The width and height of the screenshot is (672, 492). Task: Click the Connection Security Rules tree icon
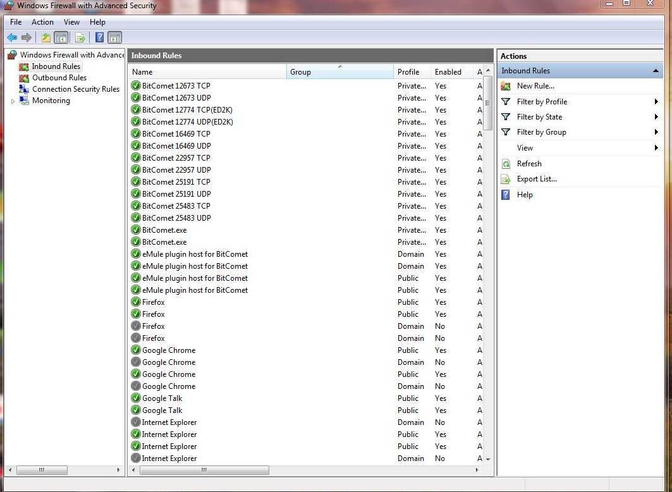(x=24, y=89)
